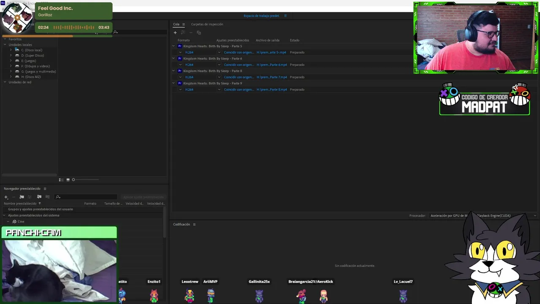The image size is (540, 304).
Task: Open the workspace menu beside Espacio de trabajo
Action: tap(285, 16)
